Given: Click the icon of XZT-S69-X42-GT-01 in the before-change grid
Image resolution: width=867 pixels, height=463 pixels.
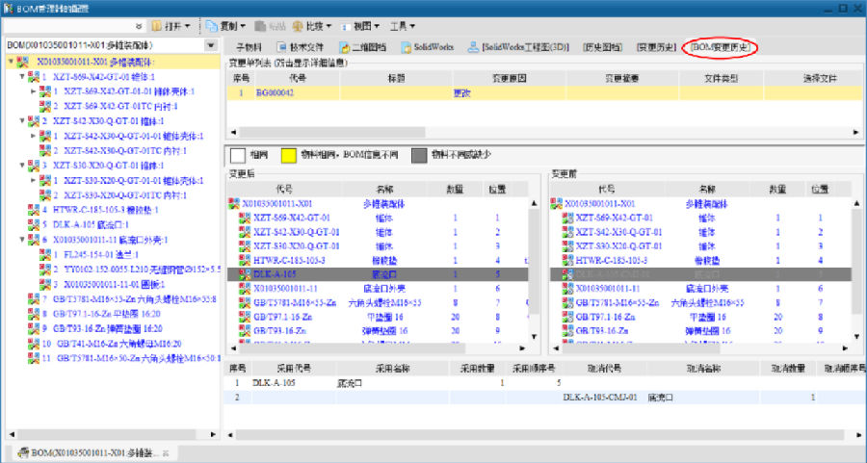Looking at the screenshot, I should pyautogui.click(x=567, y=218).
